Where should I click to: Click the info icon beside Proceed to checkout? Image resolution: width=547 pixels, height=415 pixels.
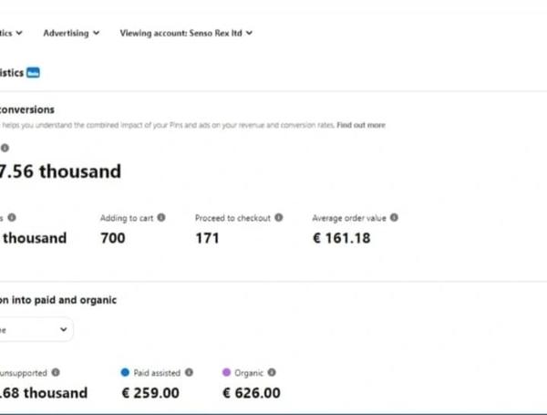pos(279,218)
